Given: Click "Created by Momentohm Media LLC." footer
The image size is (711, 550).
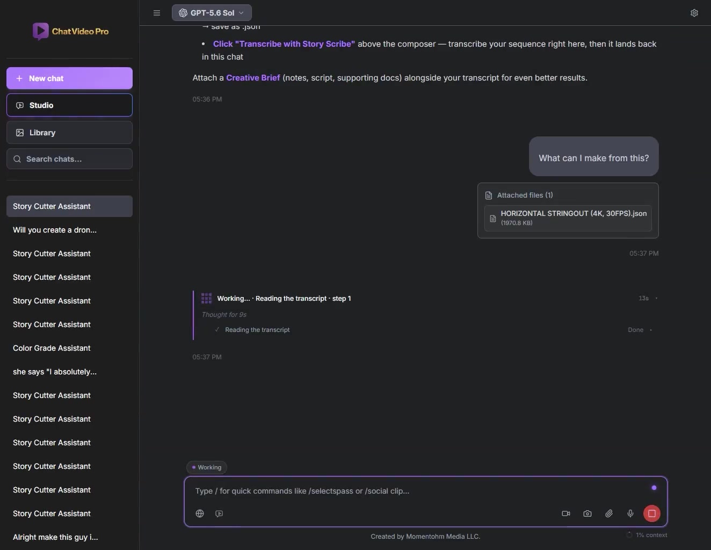Looking at the screenshot, I should 425,537.
